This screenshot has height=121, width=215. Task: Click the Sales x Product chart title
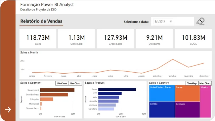coord(95,83)
